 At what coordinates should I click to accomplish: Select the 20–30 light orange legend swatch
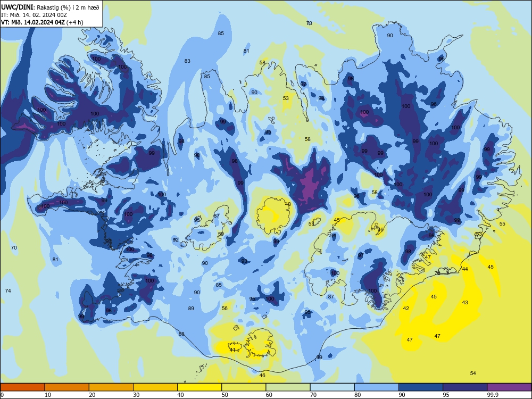(x=111, y=387)
